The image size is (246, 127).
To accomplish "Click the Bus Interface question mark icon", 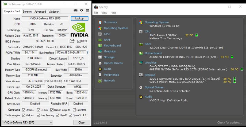I will 87,53.
